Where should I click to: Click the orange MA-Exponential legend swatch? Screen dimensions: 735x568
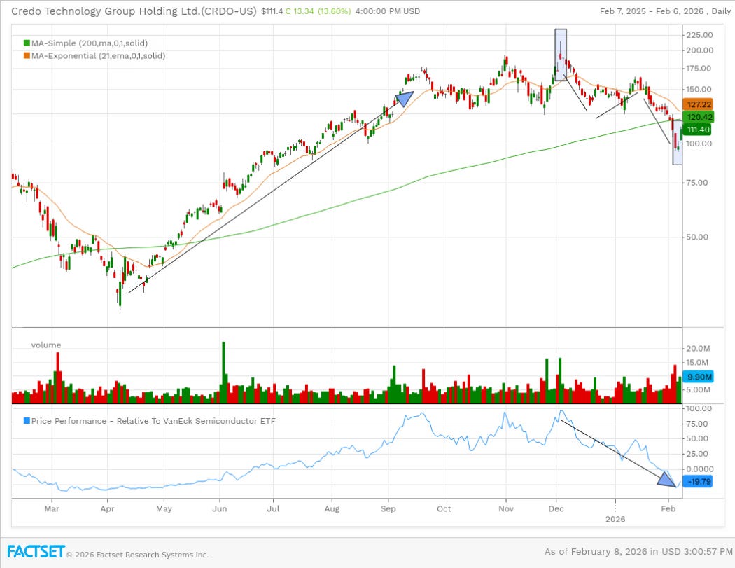coord(27,56)
